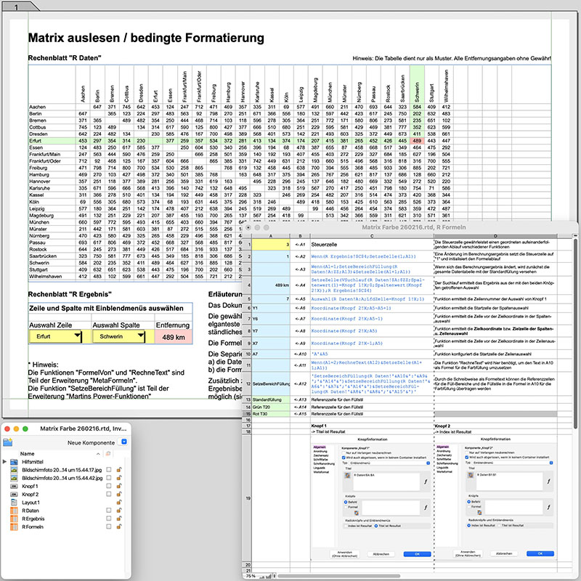
Task: Enable 'Nur auf Verlangen neuberechnen' for Knopf 1
Action: (x=344, y=451)
